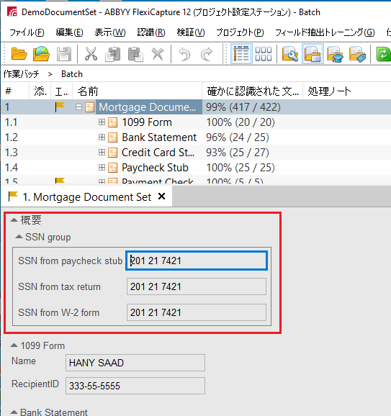
Task: Click the 処理ノート column header
Action: [x=346, y=91]
